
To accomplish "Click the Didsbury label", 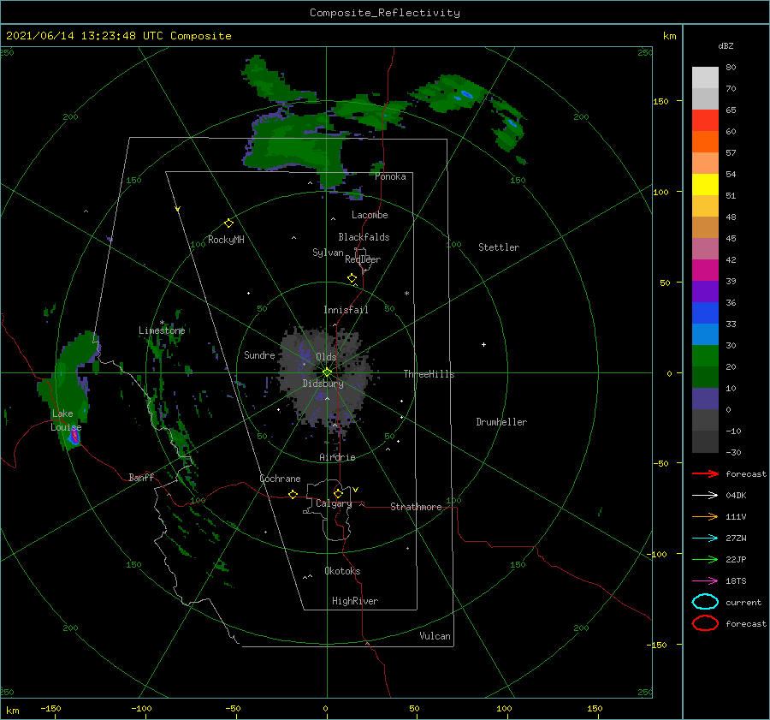I will (323, 384).
